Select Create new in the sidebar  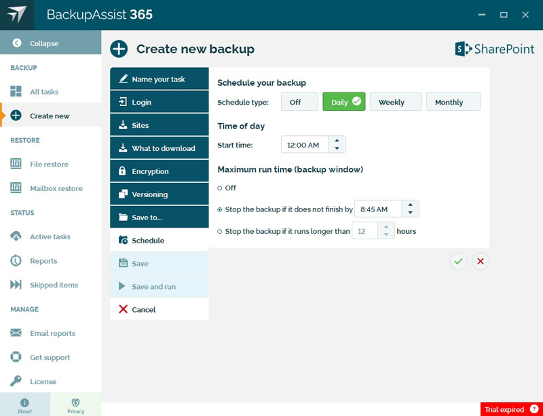pos(50,116)
